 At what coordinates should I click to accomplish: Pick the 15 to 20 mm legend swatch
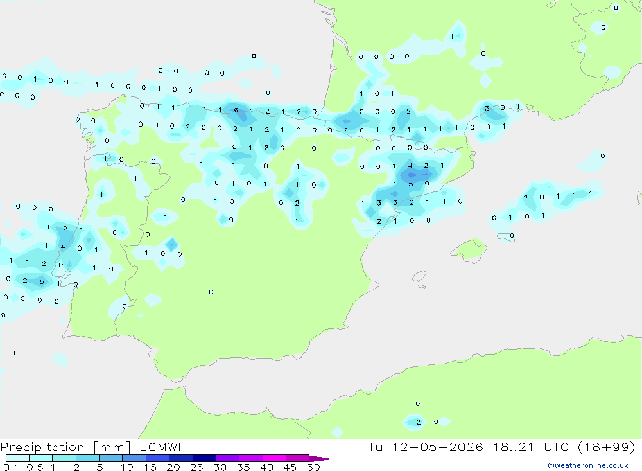coord(158,458)
